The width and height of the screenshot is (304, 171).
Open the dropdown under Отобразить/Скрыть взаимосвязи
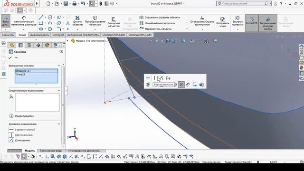pos(202,29)
